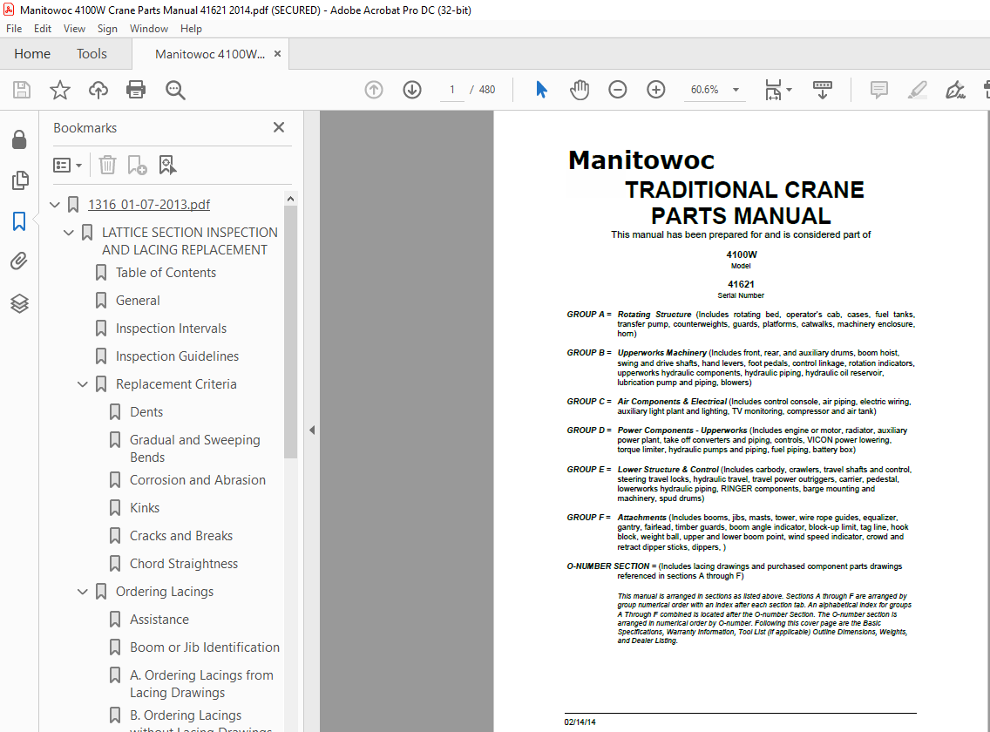Click the Save file icon
Screen dimensions: 990x732
tap(22, 90)
